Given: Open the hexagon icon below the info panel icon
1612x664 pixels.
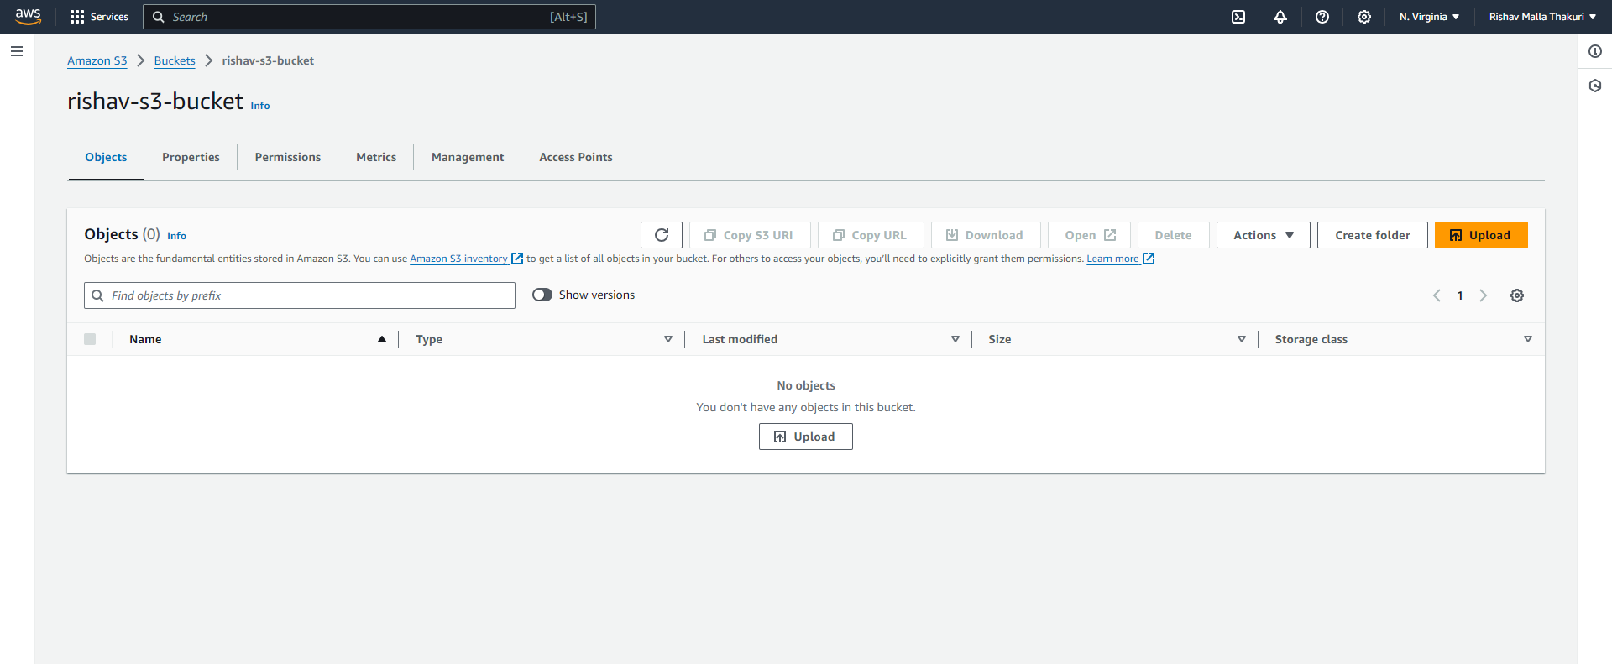Looking at the screenshot, I should [x=1595, y=86].
